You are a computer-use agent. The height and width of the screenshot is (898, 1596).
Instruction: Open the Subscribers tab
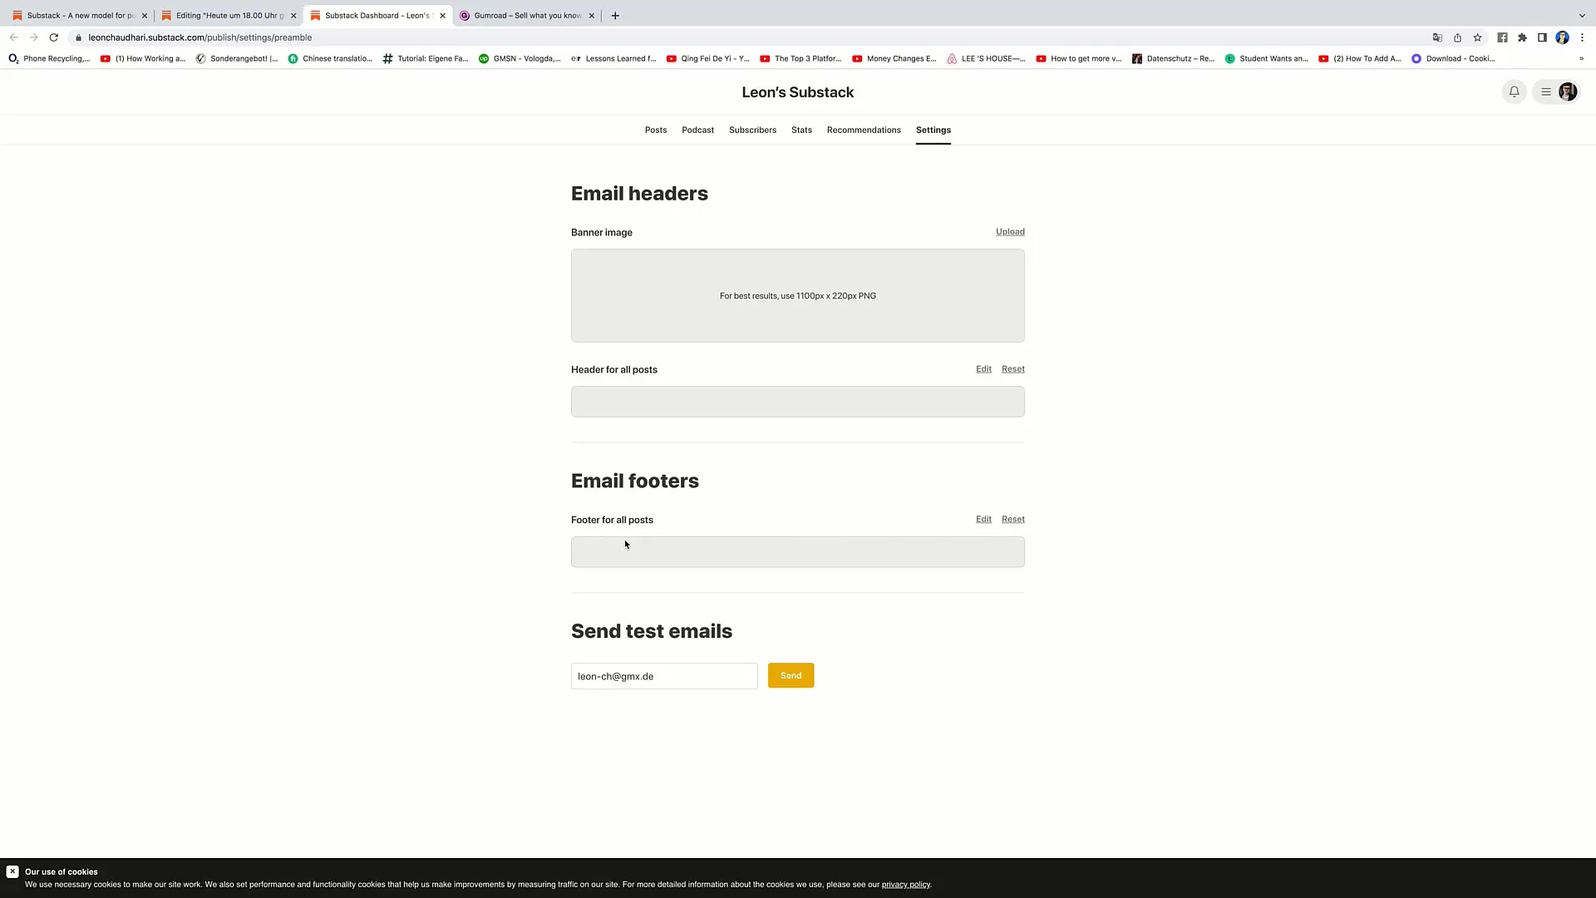(752, 130)
